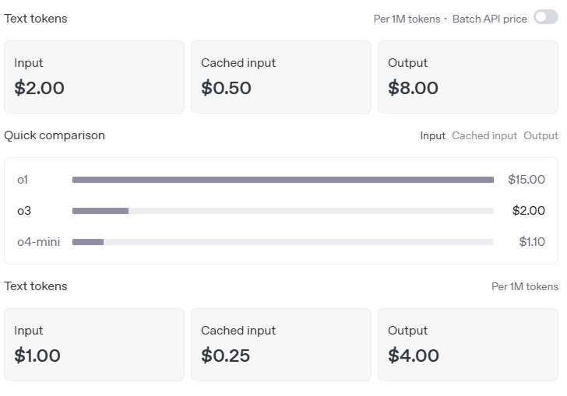Click the $1.00 Input price card
Screen dimensions: 567x396
pyautogui.click(x=94, y=345)
